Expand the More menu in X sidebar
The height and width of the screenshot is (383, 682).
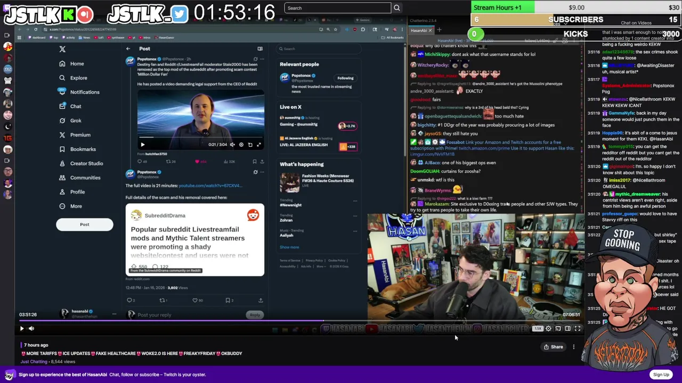tap(70, 206)
